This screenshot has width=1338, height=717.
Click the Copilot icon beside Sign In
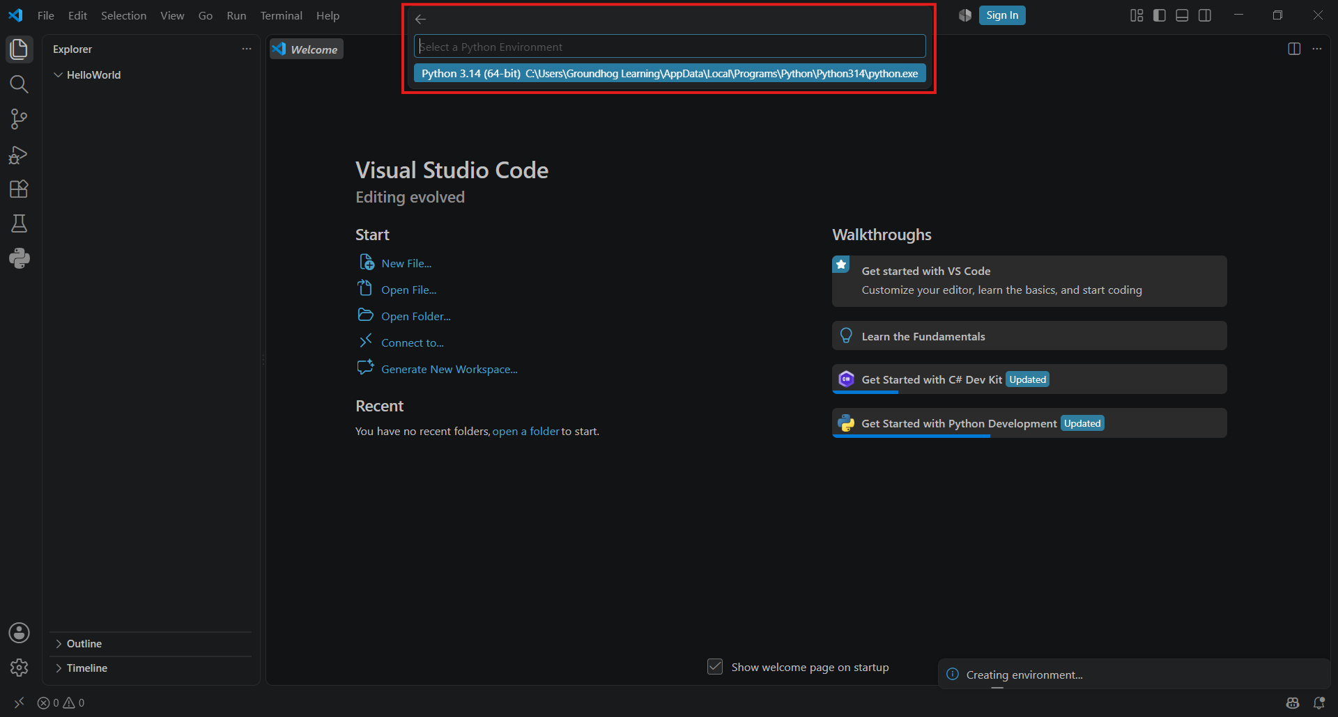(965, 15)
